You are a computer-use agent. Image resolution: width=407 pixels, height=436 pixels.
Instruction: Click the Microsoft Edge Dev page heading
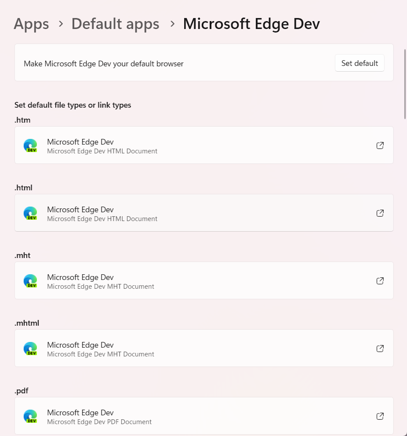click(251, 24)
